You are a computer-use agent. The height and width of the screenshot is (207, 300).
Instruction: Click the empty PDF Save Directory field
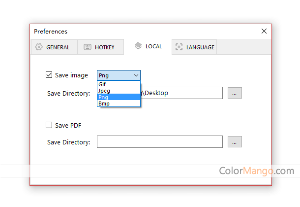pos(159,142)
